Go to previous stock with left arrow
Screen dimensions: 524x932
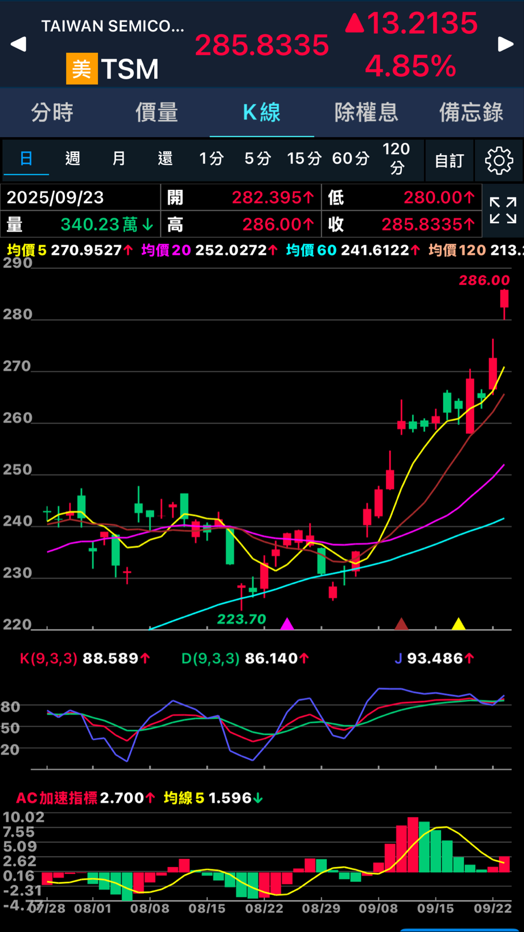coord(18,44)
